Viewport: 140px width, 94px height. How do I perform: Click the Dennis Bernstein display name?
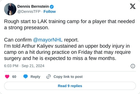point(33,6)
